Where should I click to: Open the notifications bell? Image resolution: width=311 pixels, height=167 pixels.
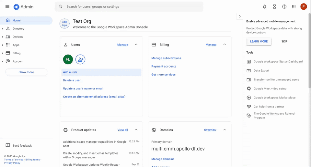(x=265, y=7)
